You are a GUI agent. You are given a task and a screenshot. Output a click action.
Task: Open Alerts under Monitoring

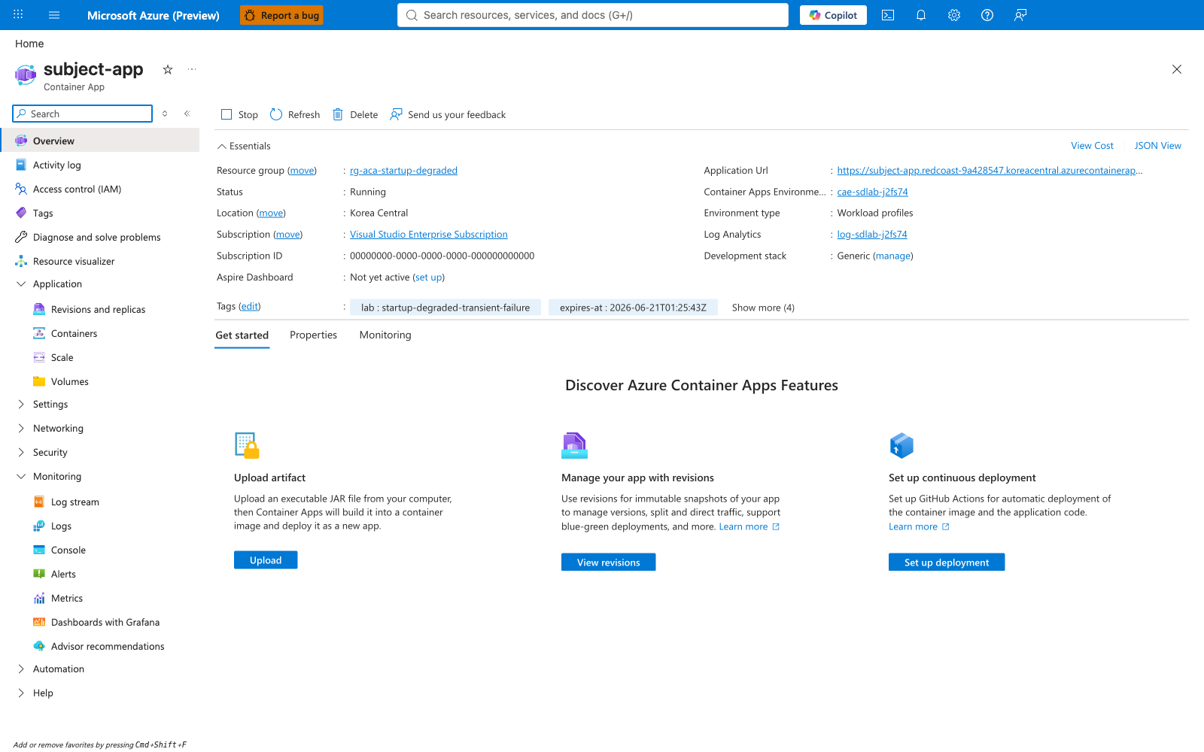[63, 574]
